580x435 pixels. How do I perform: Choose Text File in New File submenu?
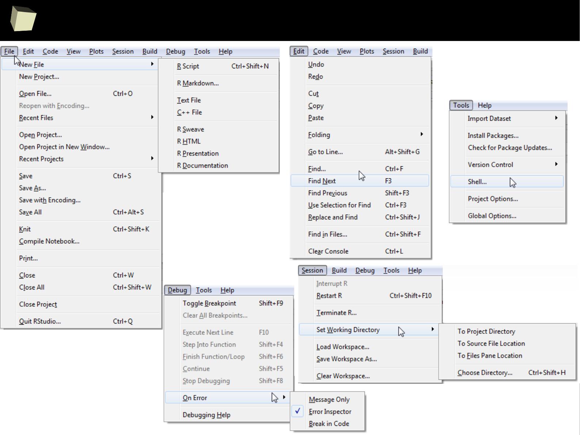click(189, 100)
